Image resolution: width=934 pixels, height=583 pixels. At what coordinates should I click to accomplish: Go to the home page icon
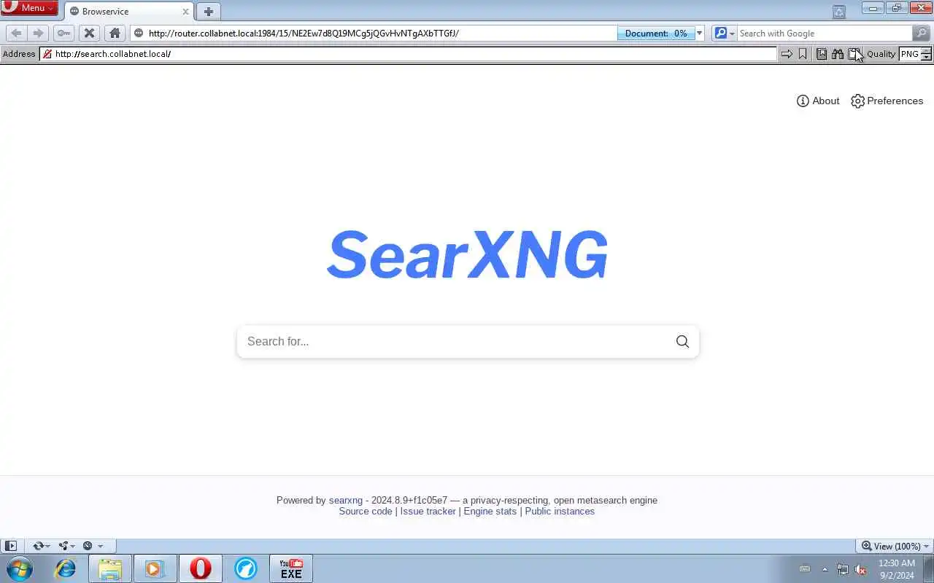tap(115, 33)
